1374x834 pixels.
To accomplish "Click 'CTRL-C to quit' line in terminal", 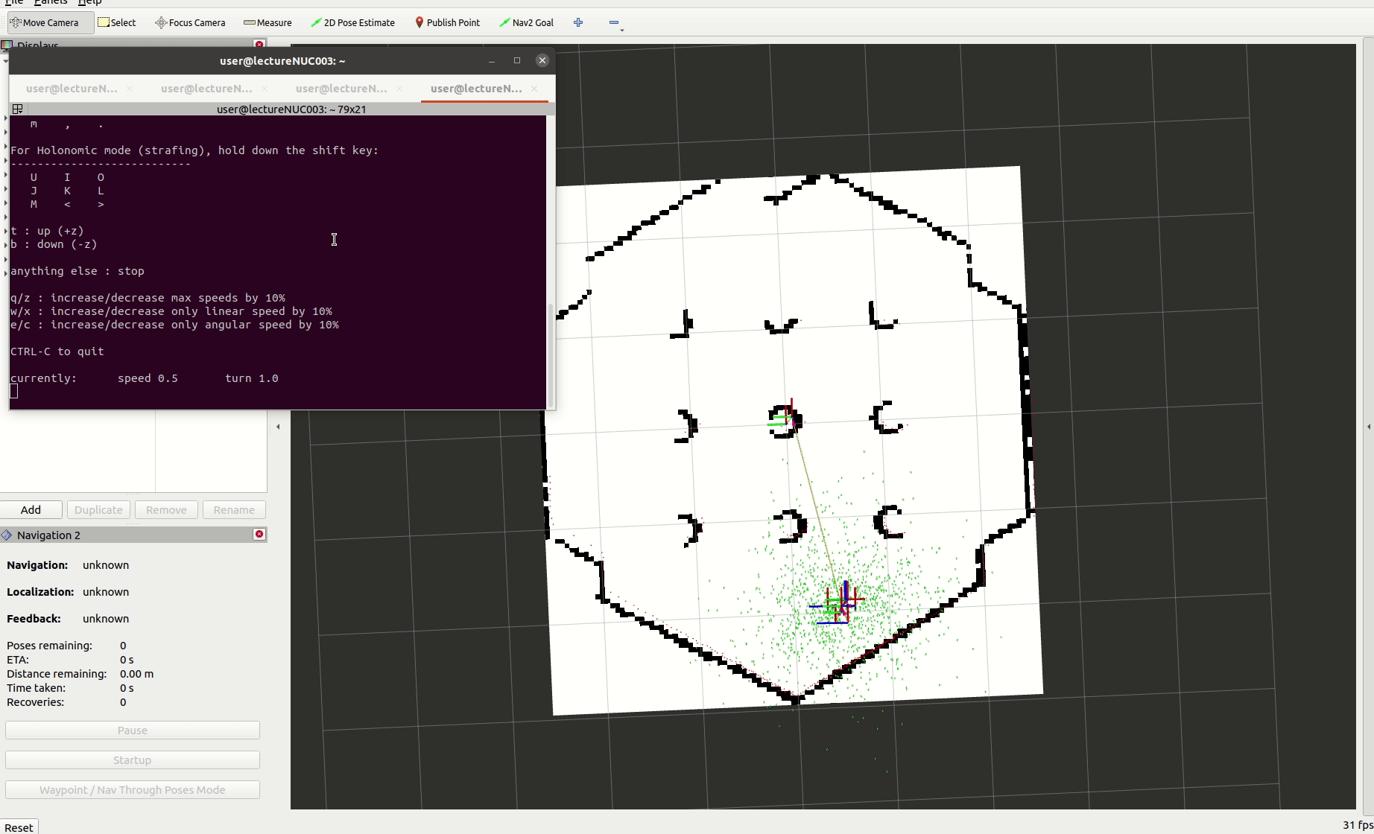I will (x=57, y=351).
